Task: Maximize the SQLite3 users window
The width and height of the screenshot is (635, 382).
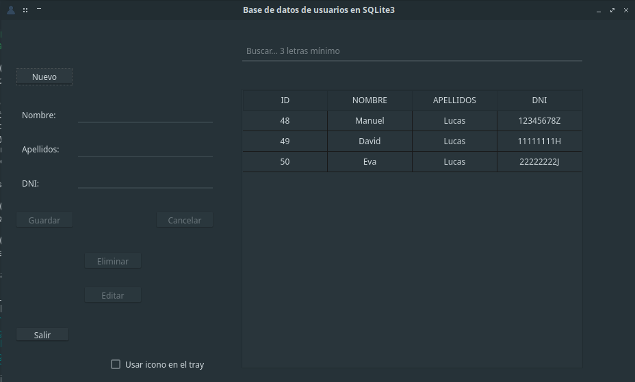Action: 612,10
